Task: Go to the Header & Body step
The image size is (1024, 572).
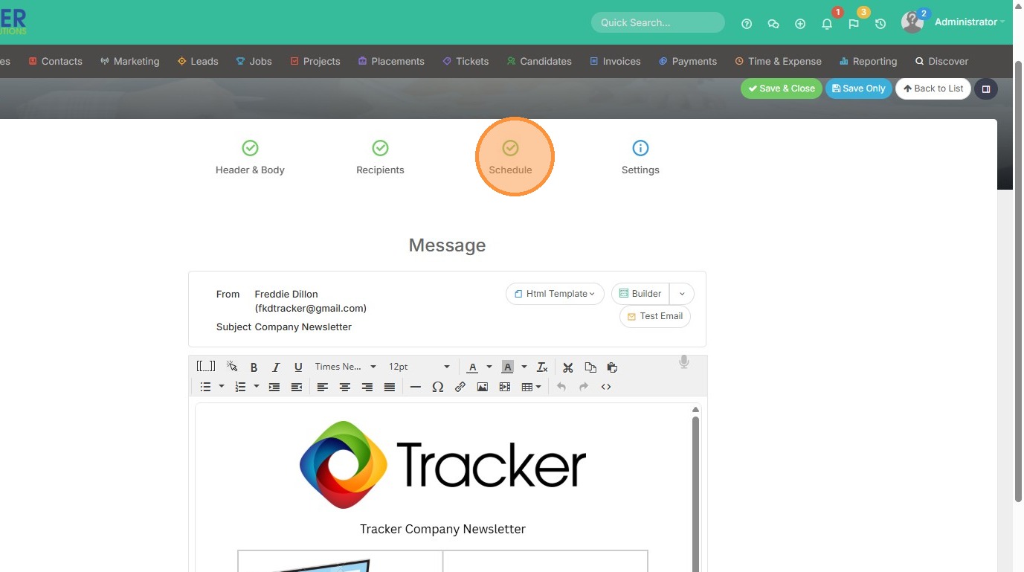Action: click(x=250, y=158)
